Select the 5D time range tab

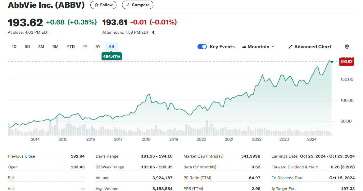27,47
